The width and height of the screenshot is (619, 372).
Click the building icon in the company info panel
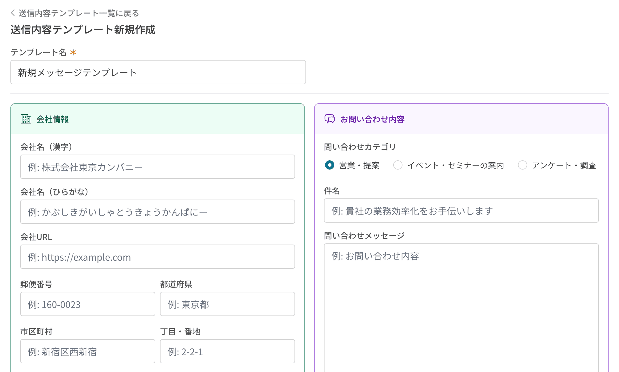(26, 119)
